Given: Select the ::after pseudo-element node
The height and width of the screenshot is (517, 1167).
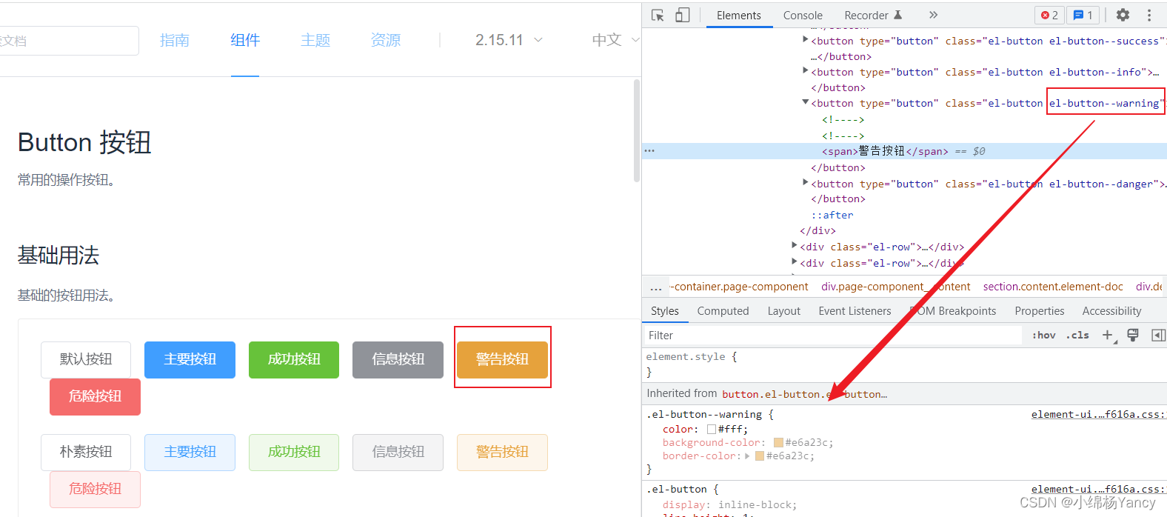Looking at the screenshot, I should point(832,215).
